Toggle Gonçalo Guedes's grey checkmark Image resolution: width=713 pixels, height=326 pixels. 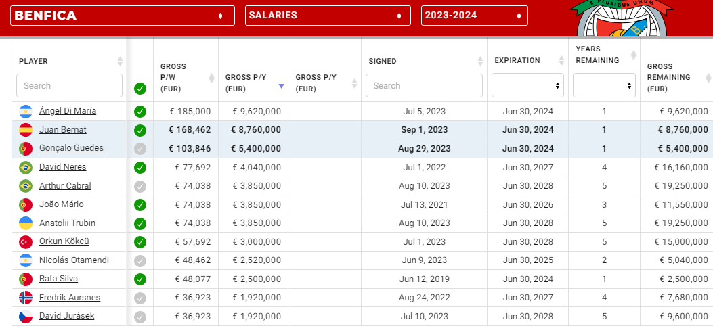pos(140,149)
